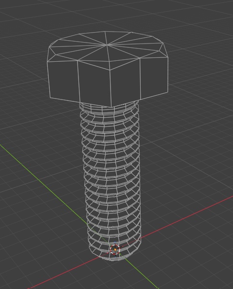The height and width of the screenshot is (289, 233).
Task: Click the top cap of the bolt head
Action: point(107,45)
